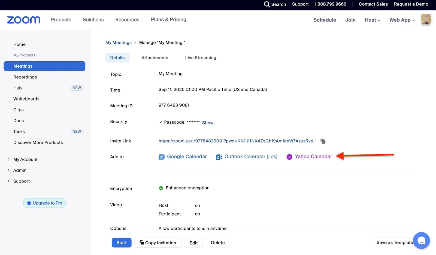Switch to the Live Streaming tab
Image resolution: width=436 pixels, height=255 pixels.
201,58
